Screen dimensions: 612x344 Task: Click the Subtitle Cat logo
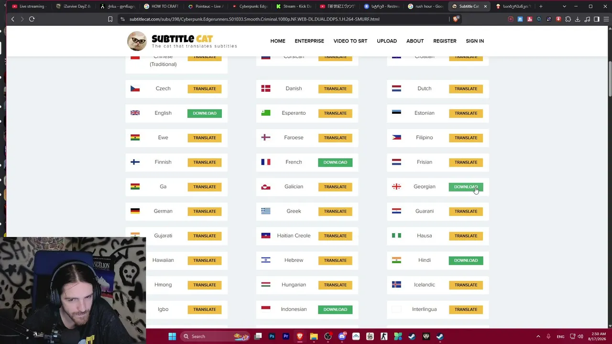pos(182,41)
